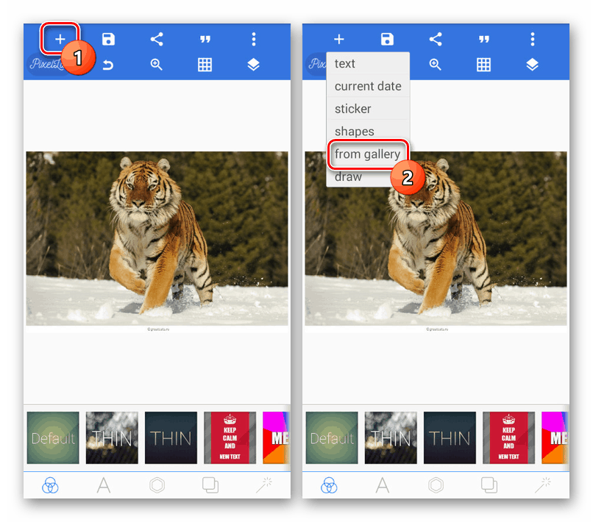Image resolution: width=593 pixels, height=522 pixels.
Task: Select dark blue THIN preset in right screen
Action: 450,437
